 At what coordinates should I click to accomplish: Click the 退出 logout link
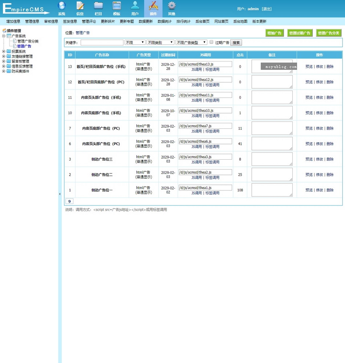coord(267,9)
